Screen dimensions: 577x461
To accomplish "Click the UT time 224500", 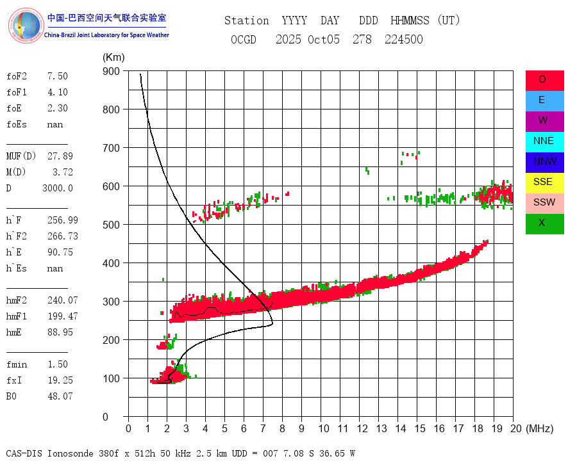I will 404,39.
